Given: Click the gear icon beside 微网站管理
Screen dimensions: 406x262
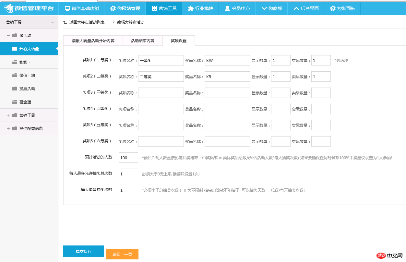Looking at the screenshot, I should pos(113,8).
